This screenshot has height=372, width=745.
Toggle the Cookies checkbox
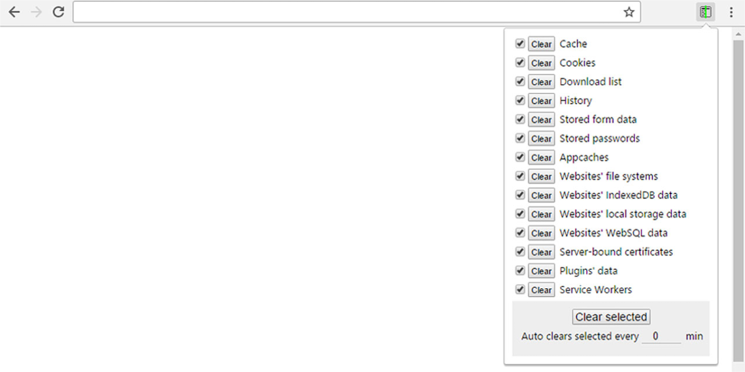520,63
